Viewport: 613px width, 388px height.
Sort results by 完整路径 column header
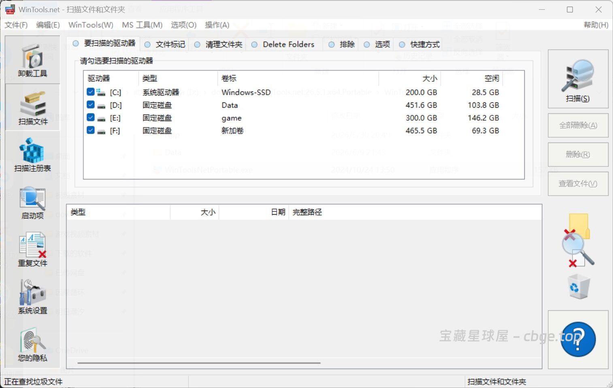click(415, 212)
